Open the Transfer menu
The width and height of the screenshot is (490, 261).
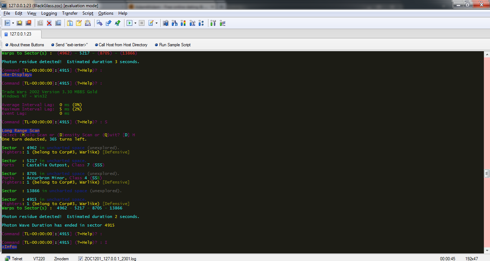coord(70,13)
